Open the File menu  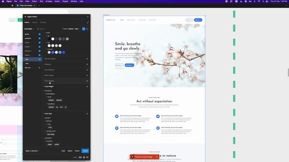click(16, 1)
